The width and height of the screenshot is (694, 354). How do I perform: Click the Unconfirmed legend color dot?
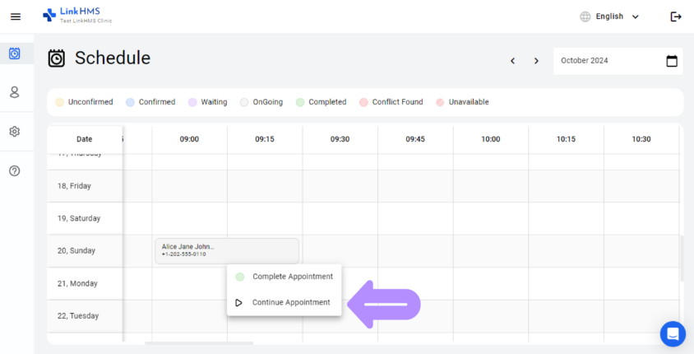[59, 102]
